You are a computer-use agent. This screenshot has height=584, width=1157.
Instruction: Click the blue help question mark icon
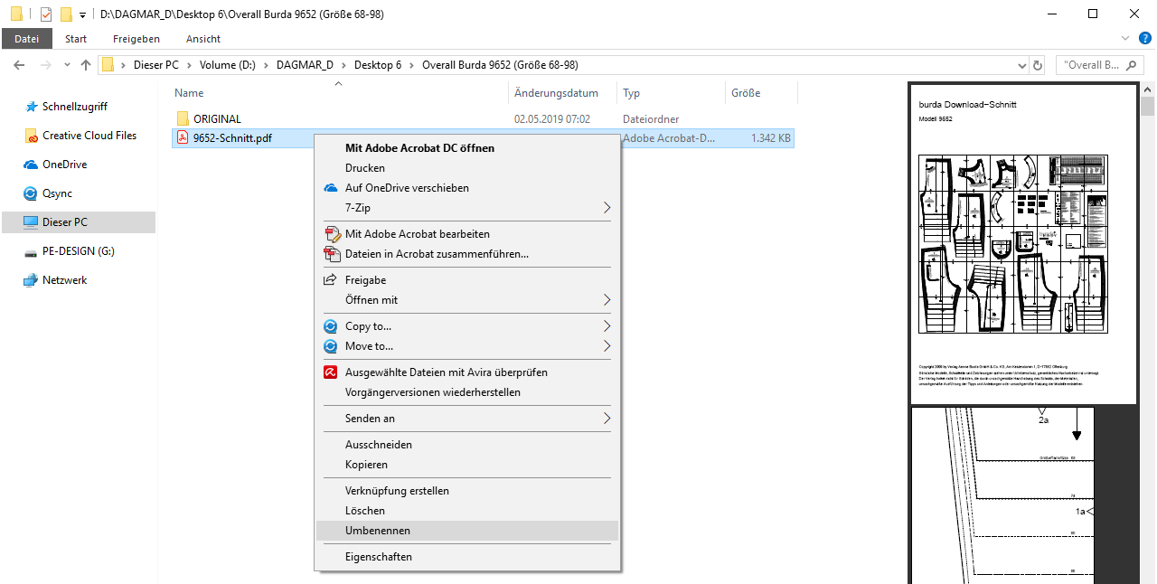point(1144,38)
